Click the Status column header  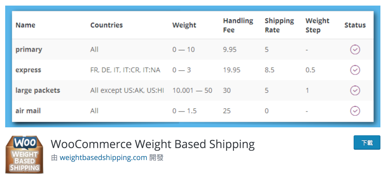[355, 25]
